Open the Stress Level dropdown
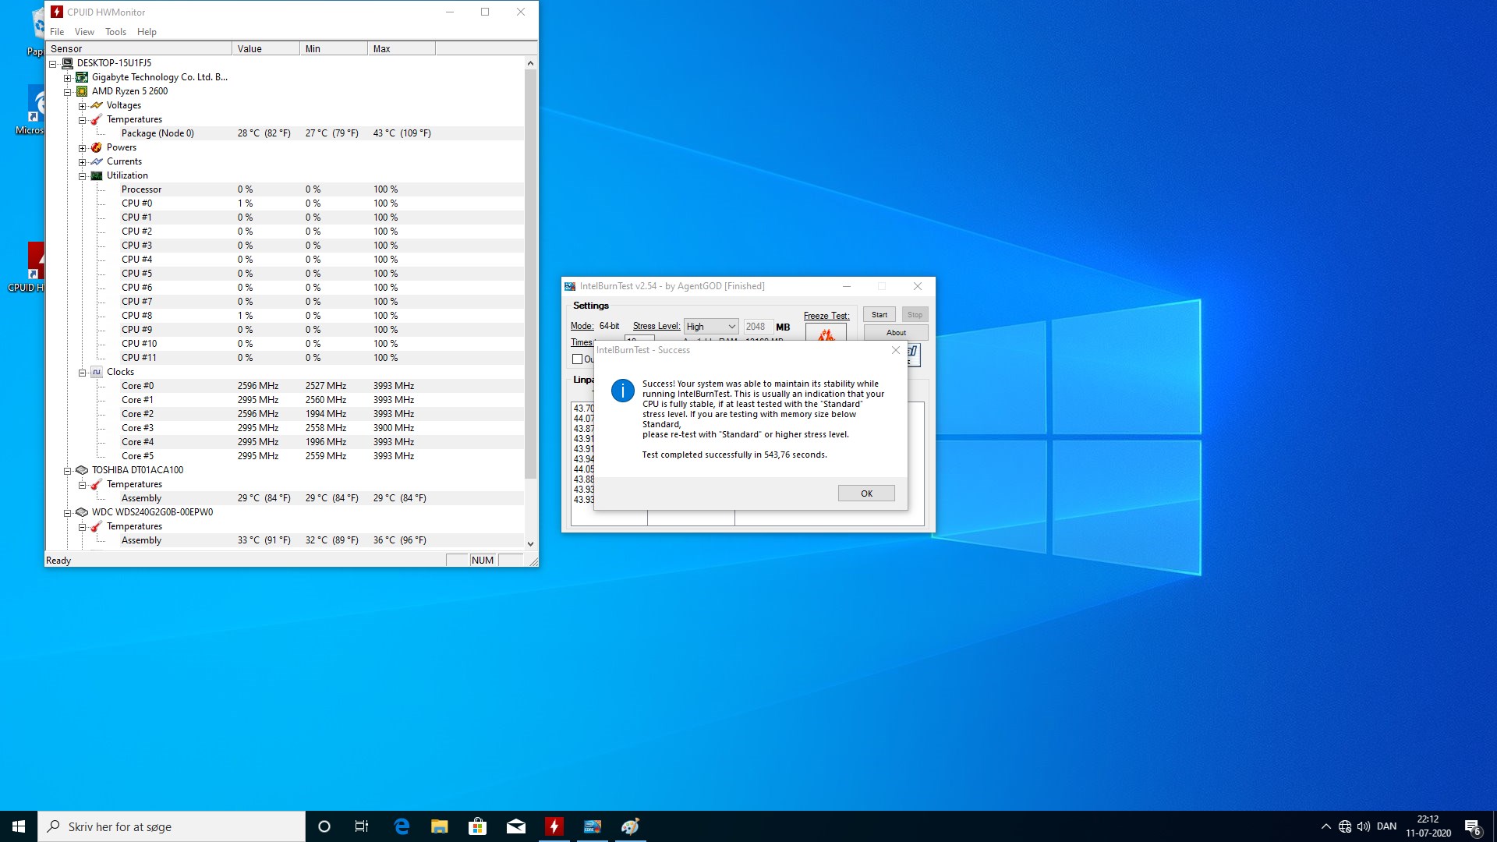The image size is (1497, 842). pyautogui.click(x=711, y=327)
